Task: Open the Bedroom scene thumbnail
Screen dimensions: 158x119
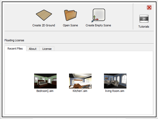Action: (x=45, y=81)
